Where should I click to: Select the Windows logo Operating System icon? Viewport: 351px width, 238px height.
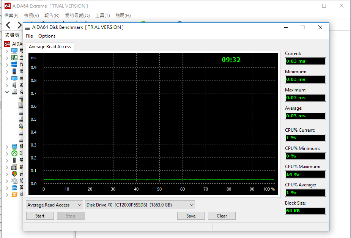[x=14, y=65]
